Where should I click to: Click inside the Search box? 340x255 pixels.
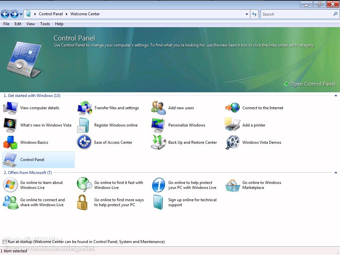point(297,14)
